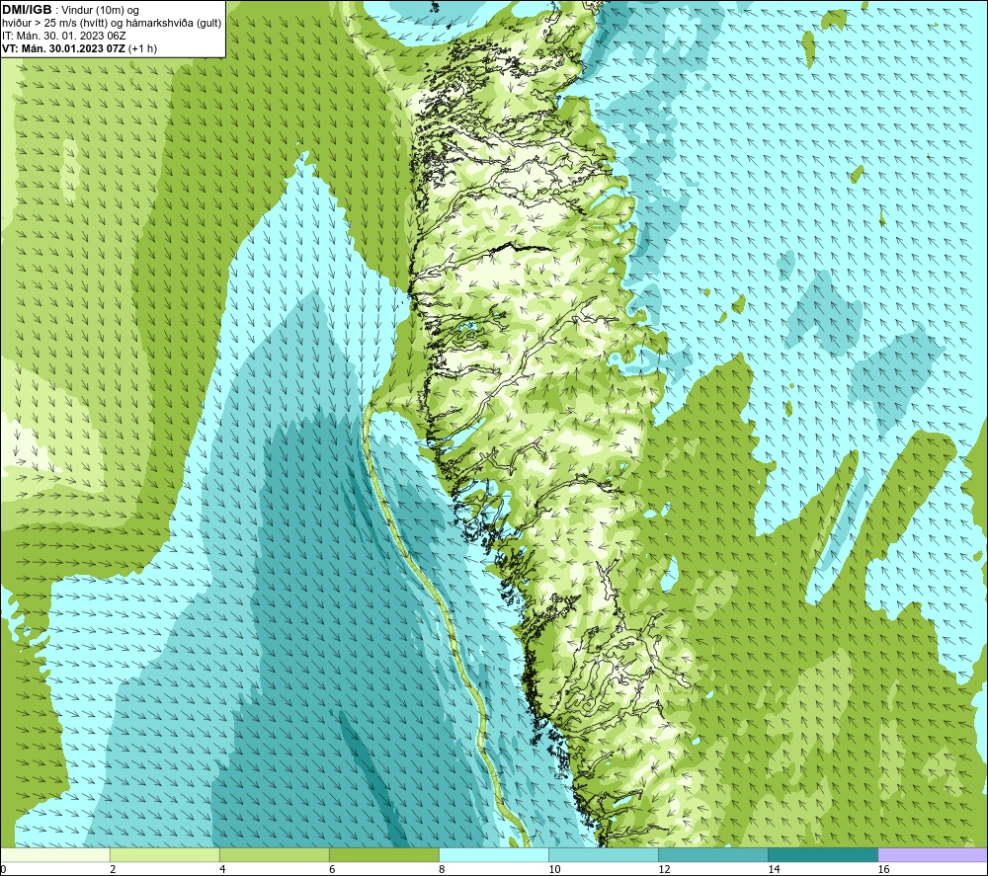
Task: Click the legend value label 2
Action: coord(113,869)
